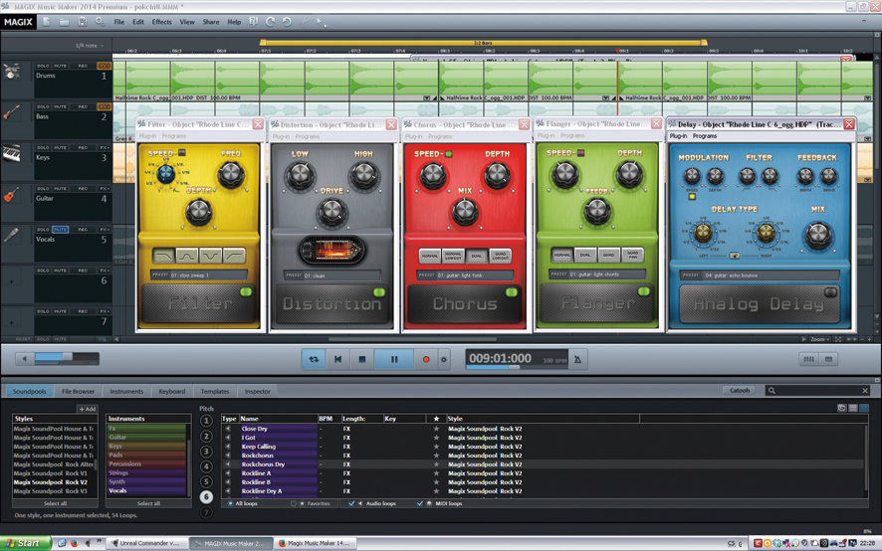
Task: Mute the Drums track
Action: coord(60,66)
